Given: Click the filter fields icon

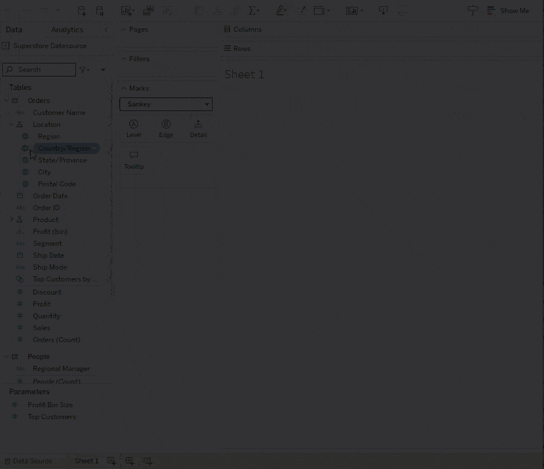Looking at the screenshot, I should pos(83,70).
